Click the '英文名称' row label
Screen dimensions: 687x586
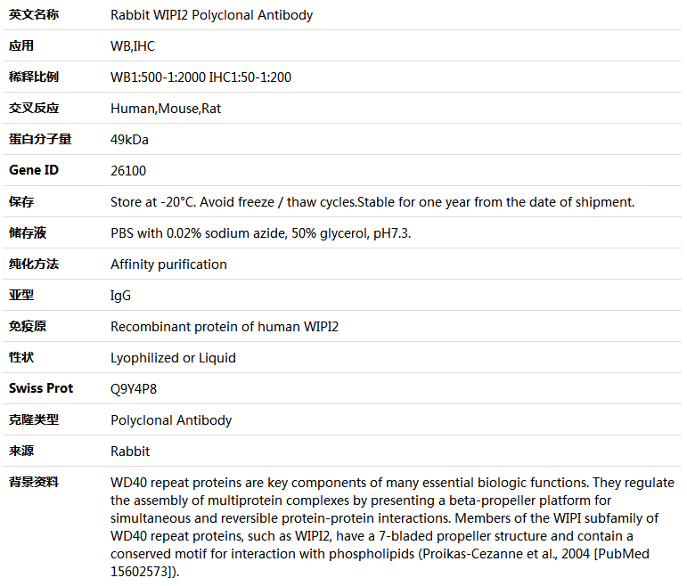click(x=34, y=15)
